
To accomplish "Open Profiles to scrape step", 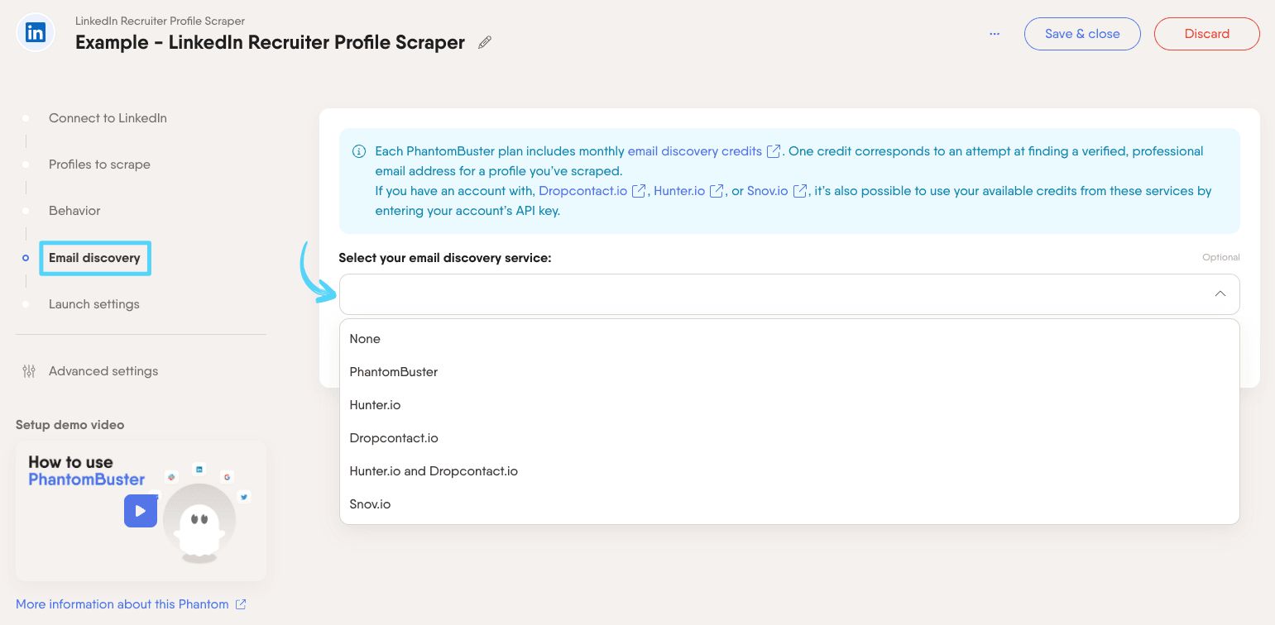I will (x=99, y=165).
